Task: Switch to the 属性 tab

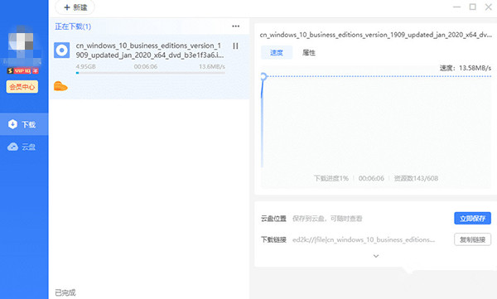Action: click(x=309, y=53)
